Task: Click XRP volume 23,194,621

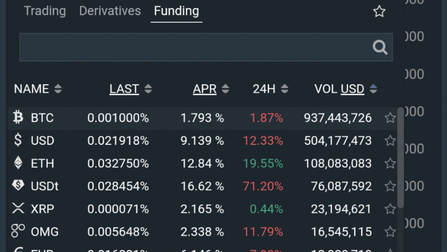Action: (341, 209)
